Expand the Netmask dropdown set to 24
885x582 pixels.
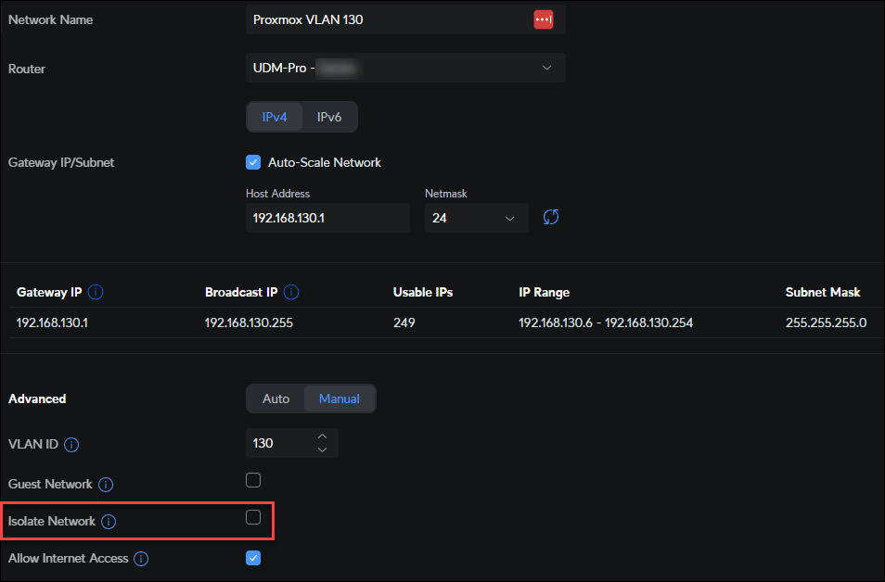(476, 219)
